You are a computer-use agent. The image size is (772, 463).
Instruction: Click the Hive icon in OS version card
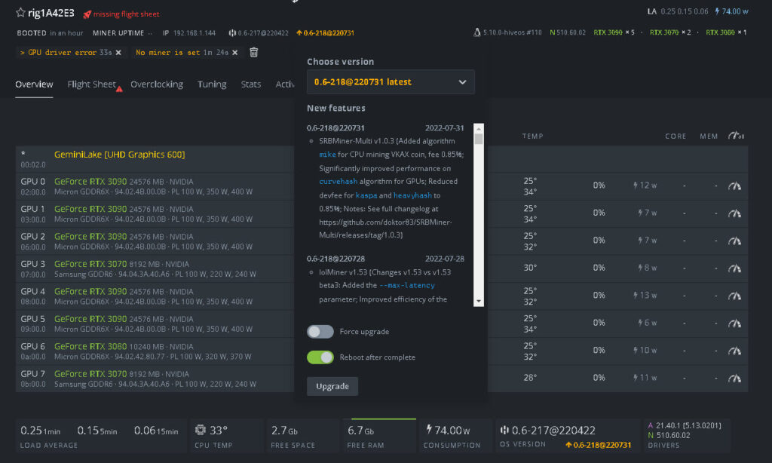504,430
